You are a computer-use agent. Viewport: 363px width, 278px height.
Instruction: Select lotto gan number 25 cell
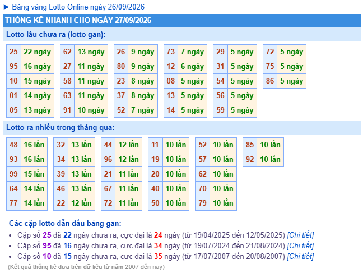13,52
